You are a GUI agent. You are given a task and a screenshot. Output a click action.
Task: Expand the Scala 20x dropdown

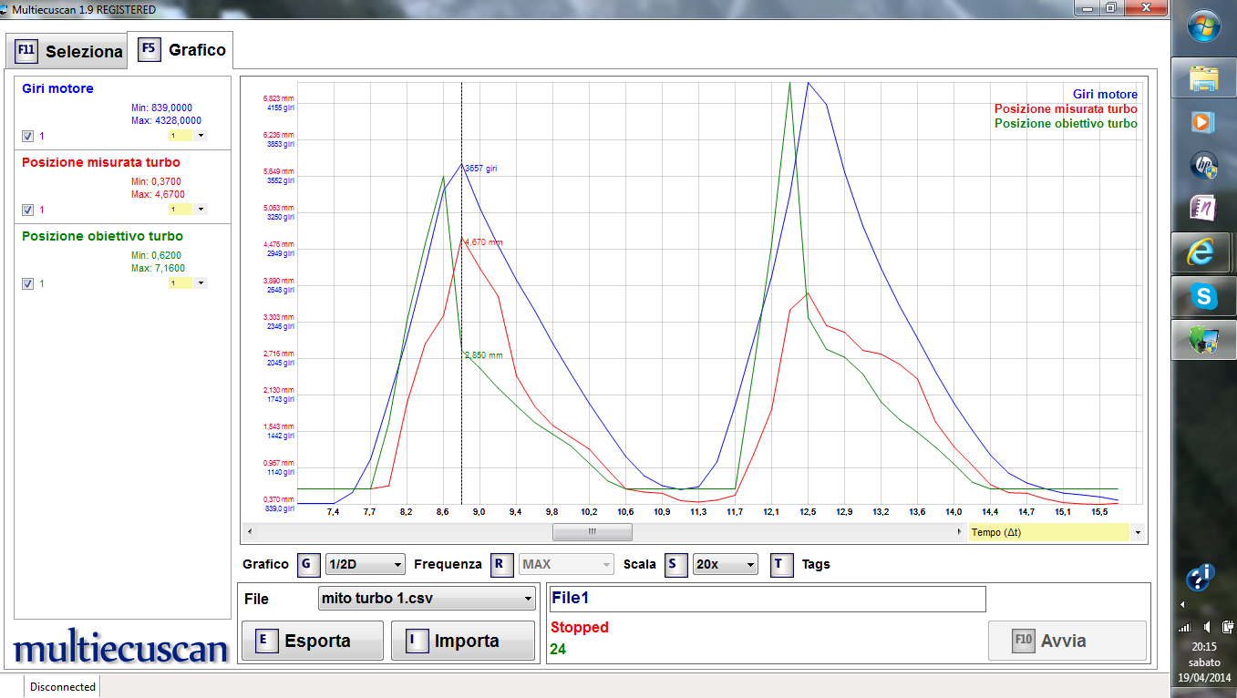(x=725, y=565)
